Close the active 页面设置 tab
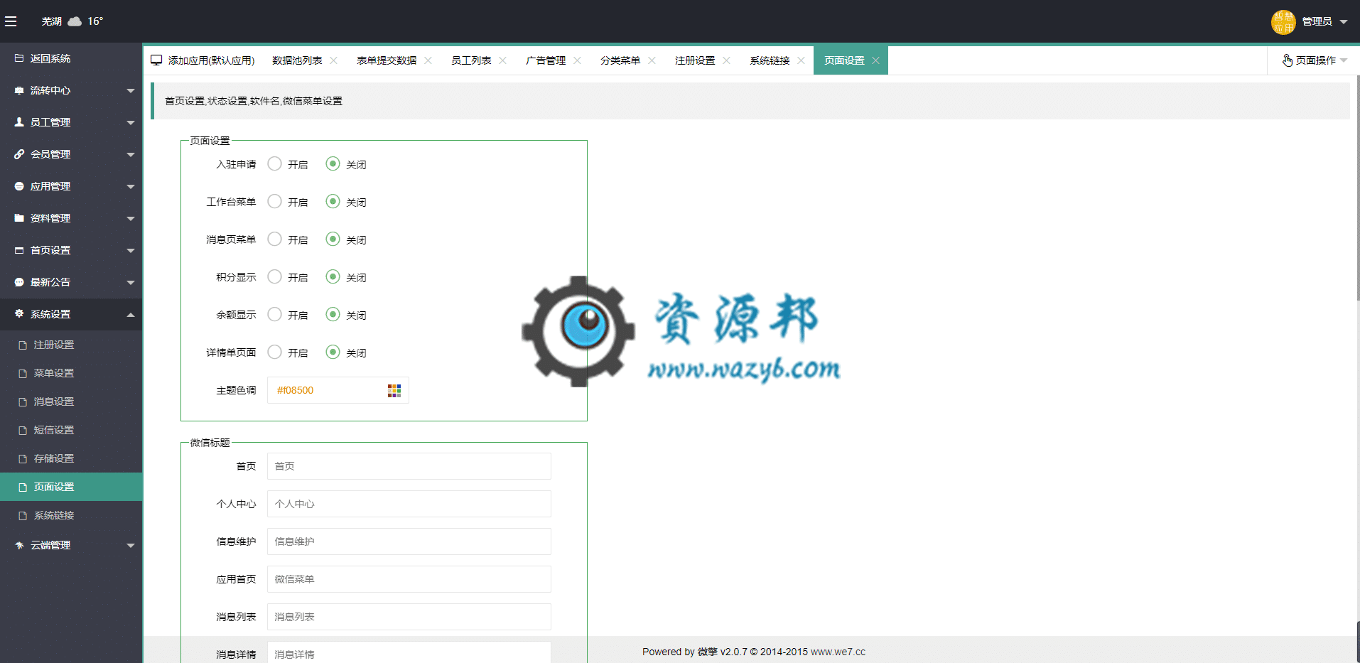This screenshot has height=663, width=1360. pyautogui.click(x=875, y=60)
